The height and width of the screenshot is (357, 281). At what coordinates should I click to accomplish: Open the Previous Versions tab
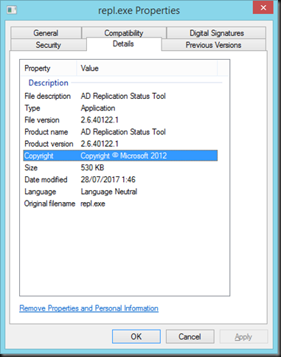coord(213,45)
